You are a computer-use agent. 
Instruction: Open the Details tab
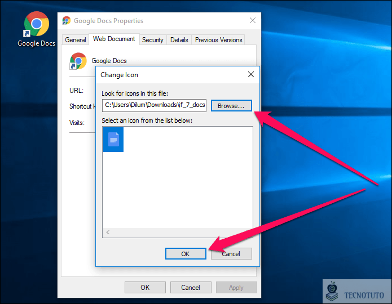pyautogui.click(x=179, y=39)
